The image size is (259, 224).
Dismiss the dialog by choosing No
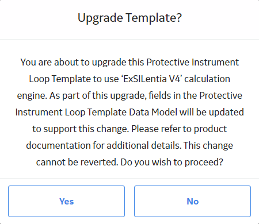coord(192,201)
